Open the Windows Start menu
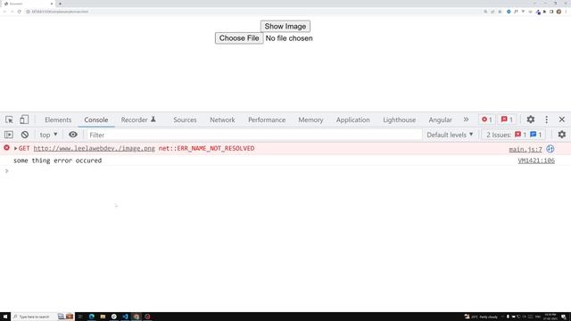 4,317
